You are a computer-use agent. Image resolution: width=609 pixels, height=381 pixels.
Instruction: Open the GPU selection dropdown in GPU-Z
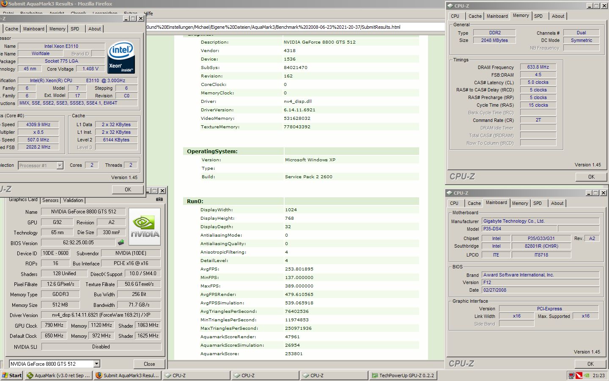point(97,364)
